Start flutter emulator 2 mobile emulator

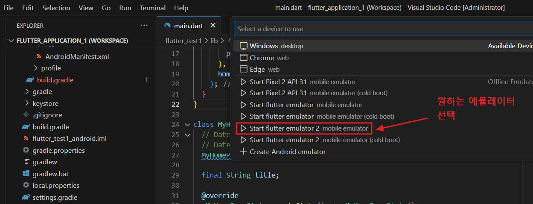[383, 128]
